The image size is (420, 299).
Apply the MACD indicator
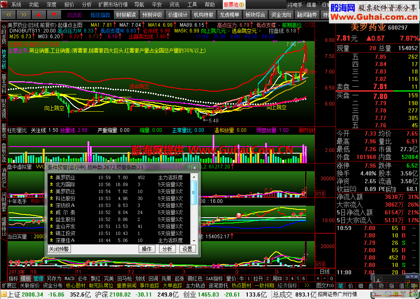point(69,278)
